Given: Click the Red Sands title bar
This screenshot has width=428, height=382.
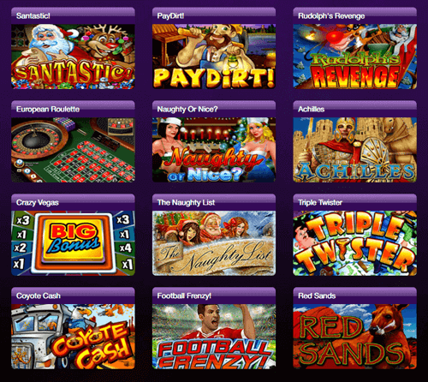Looking at the screenshot, I should tap(355, 295).
